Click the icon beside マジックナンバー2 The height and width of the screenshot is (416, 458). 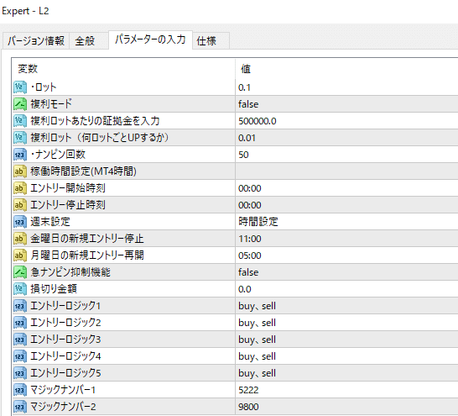20,407
